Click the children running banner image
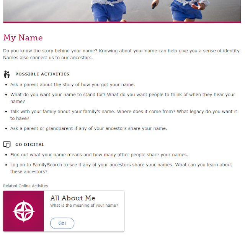Viewport: 245px width, 238px height. tap(122, 11)
